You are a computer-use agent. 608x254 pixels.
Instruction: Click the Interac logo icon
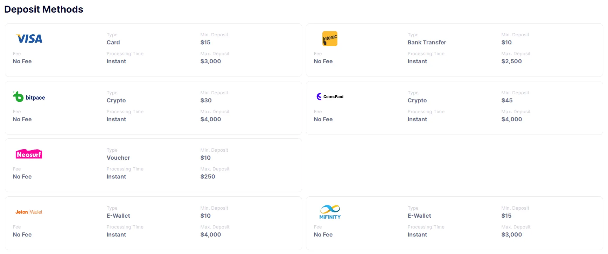click(x=330, y=38)
